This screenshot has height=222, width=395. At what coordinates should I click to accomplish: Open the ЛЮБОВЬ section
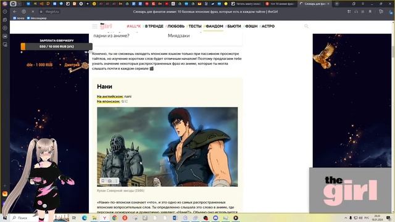pyautogui.click(x=176, y=26)
